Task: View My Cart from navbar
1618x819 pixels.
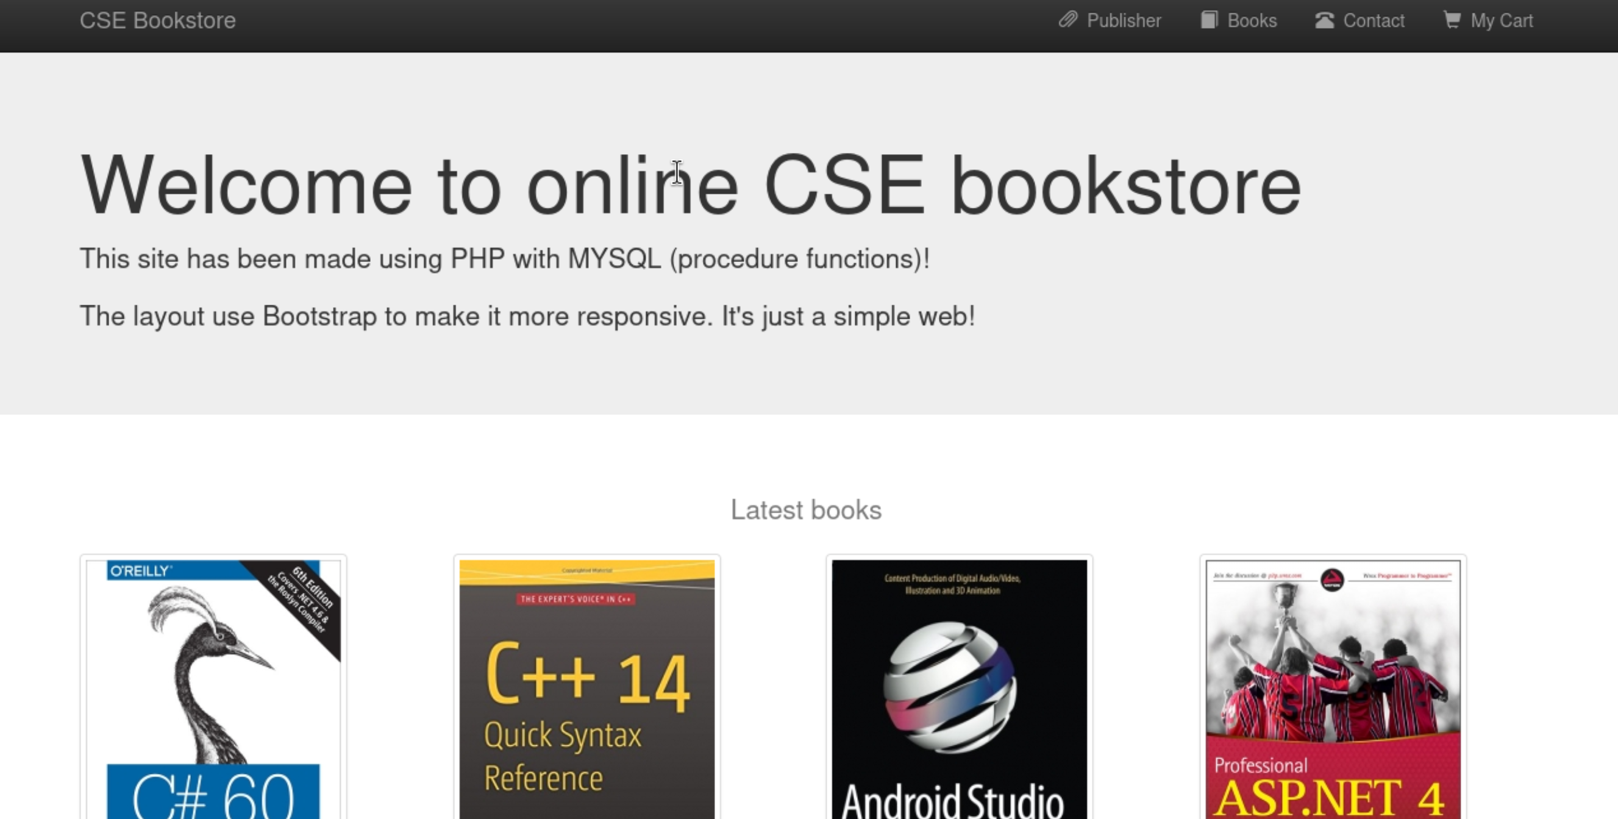Action: click(1501, 21)
